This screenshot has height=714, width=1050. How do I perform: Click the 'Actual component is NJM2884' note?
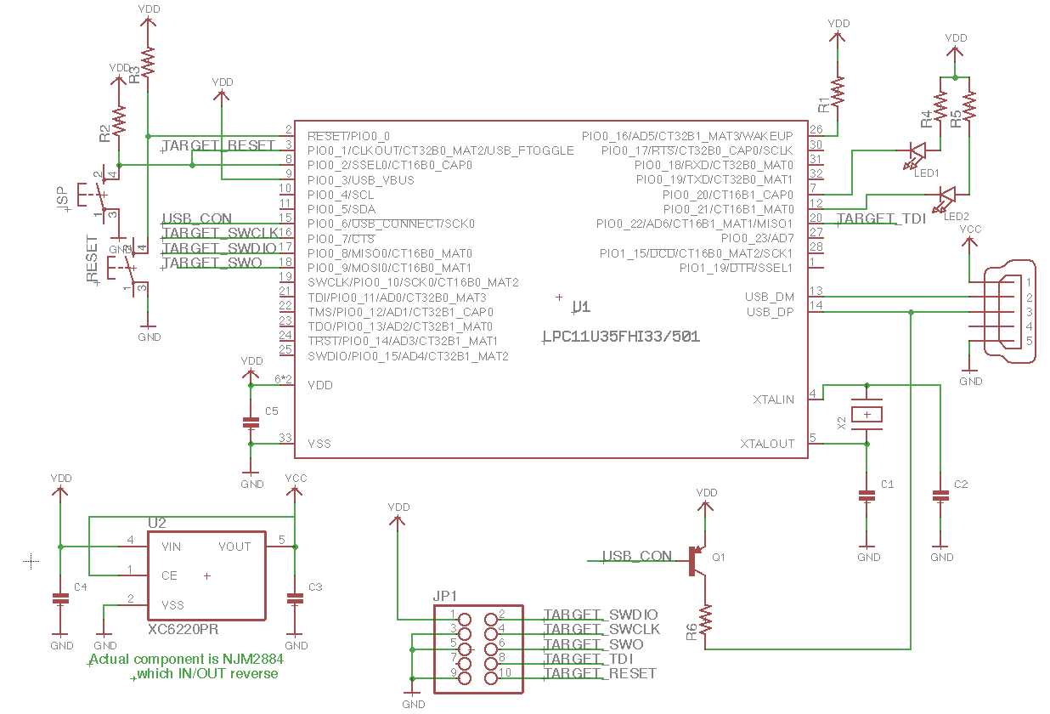tap(186, 659)
